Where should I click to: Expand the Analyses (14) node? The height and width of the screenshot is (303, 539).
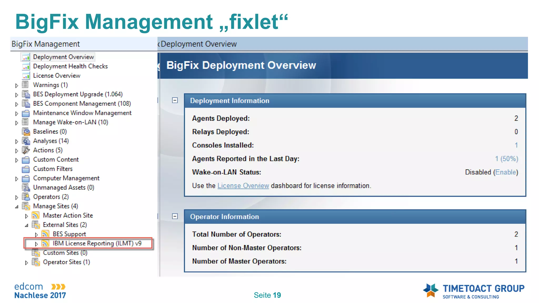tap(17, 142)
